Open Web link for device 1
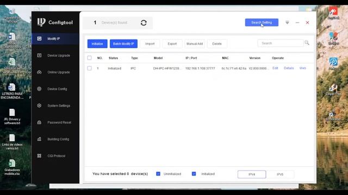 [x=303, y=68]
